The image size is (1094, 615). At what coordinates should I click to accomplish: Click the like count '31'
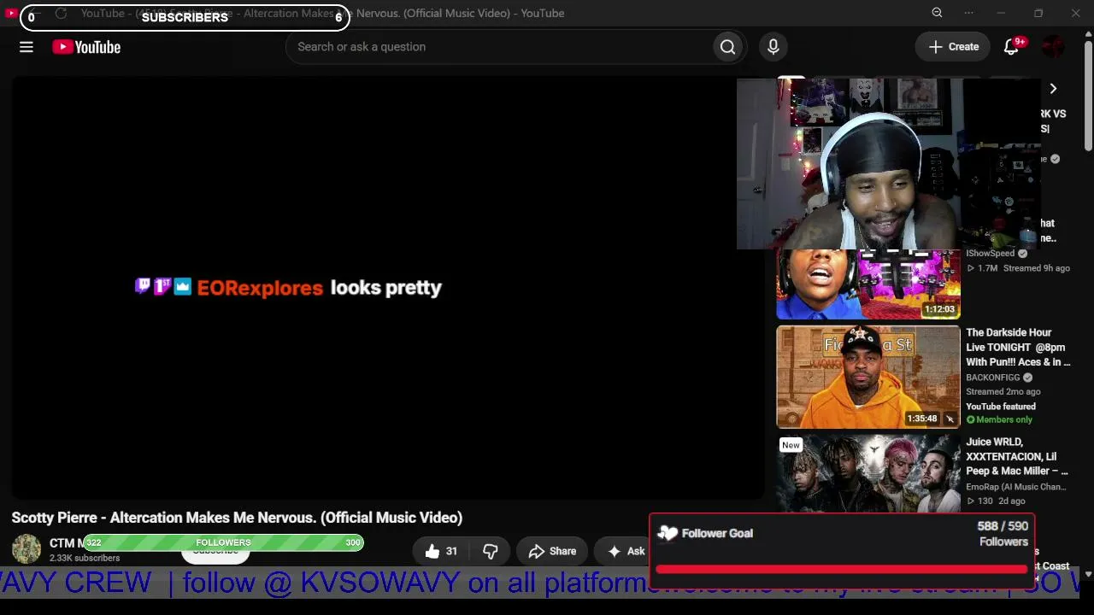point(451,552)
